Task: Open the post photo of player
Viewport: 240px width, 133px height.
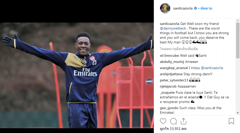Action: point(77,75)
